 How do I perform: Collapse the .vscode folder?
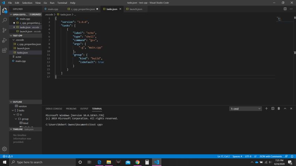point(14,40)
